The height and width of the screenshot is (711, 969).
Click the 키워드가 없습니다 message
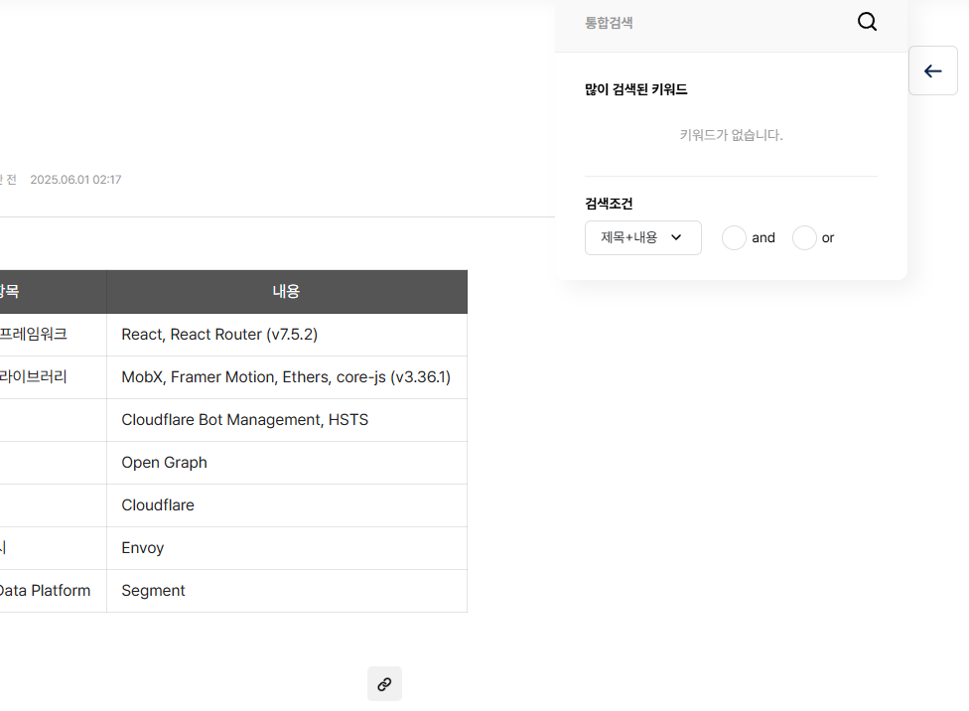pos(731,135)
